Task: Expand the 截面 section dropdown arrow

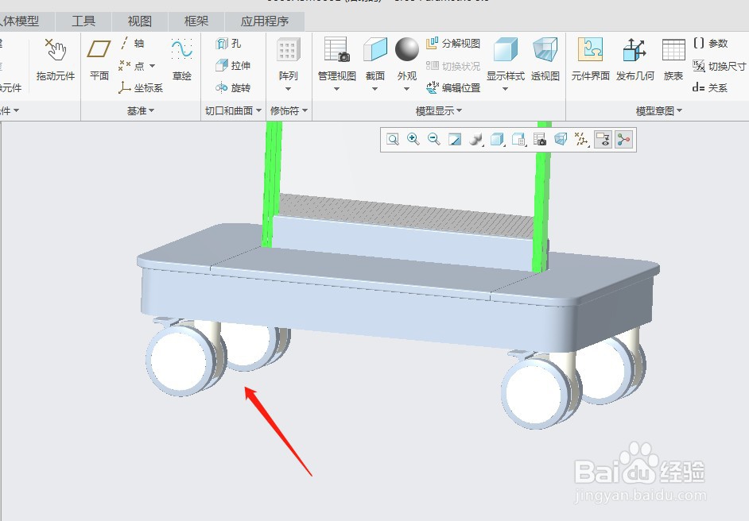Action: (375, 89)
